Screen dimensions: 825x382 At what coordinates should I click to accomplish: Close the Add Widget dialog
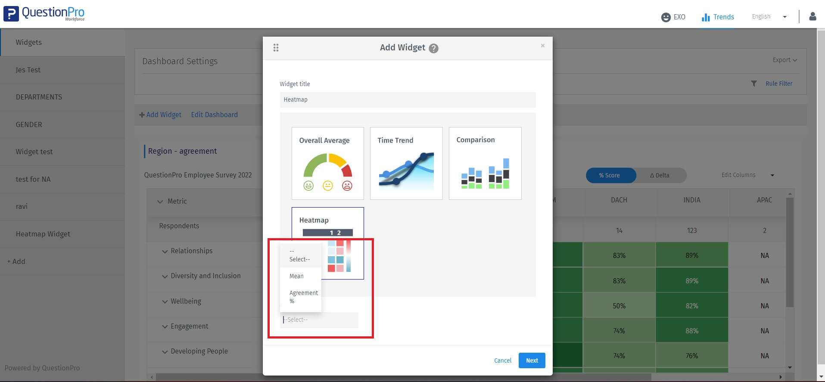pos(543,46)
